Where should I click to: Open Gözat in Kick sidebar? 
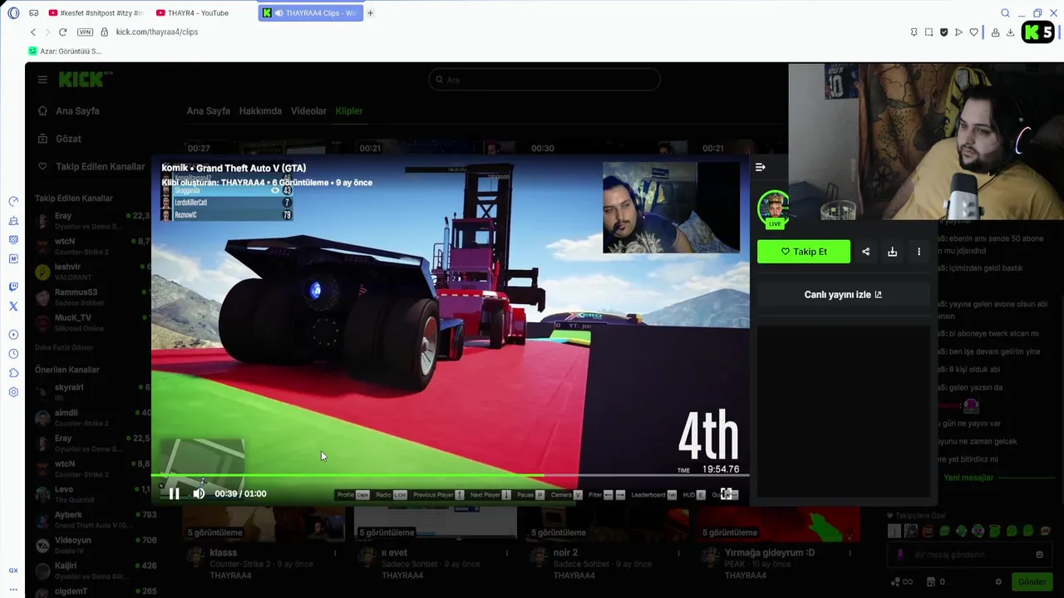click(x=69, y=139)
